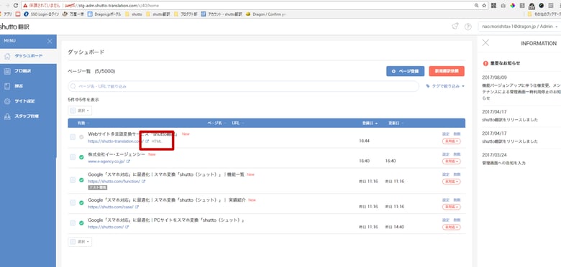Open the https://shutto.com/case/ link
The width and height of the screenshot is (561, 267).
(x=111, y=207)
